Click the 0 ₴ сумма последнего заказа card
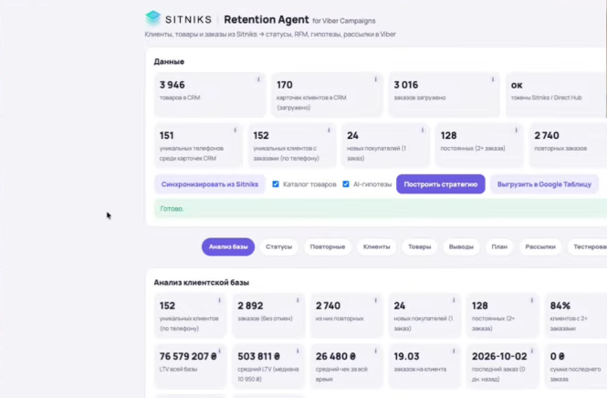This screenshot has width=607, height=398. click(x=576, y=366)
